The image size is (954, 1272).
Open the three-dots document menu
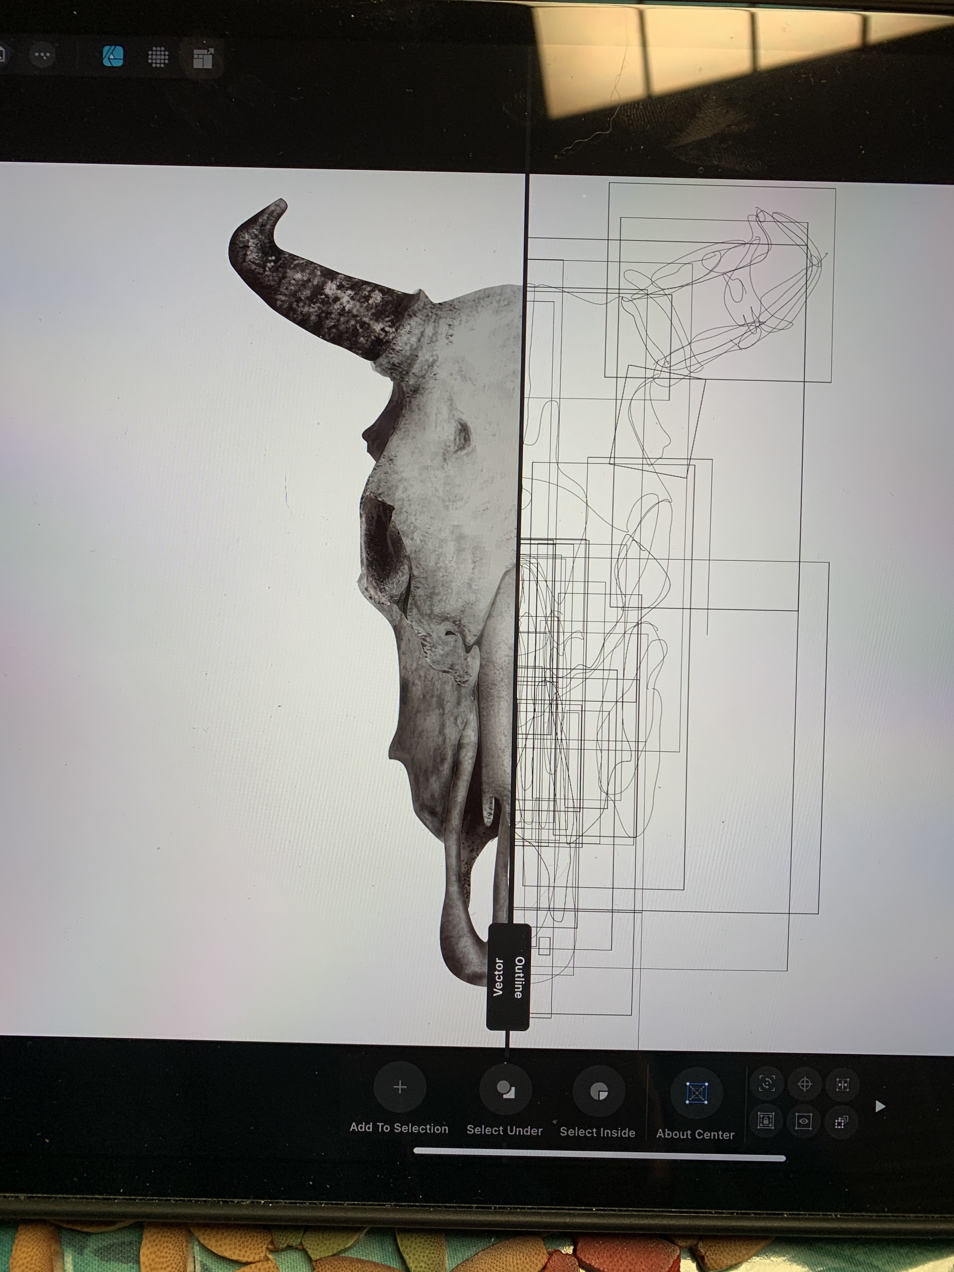(42, 56)
